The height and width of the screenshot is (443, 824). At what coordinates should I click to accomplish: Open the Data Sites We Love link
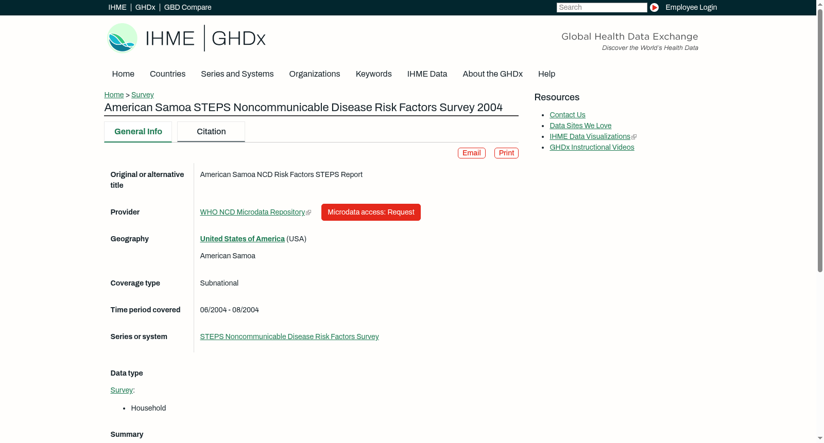(580, 126)
